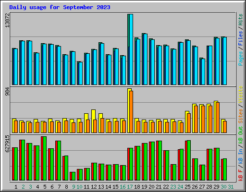Screen dimensions: 246x192
Task: Click day label 28 on the axis
Action: pyautogui.click(x=209, y=187)
